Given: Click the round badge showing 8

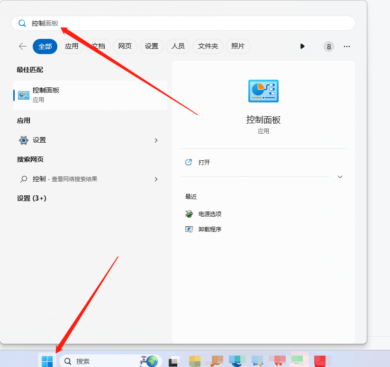Looking at the screenshot, I should pos(328,46).
